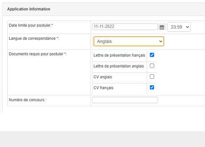The image size is (205, 147).
Task: Click the 'Numéro de concours' label
Action: point(28,100)
